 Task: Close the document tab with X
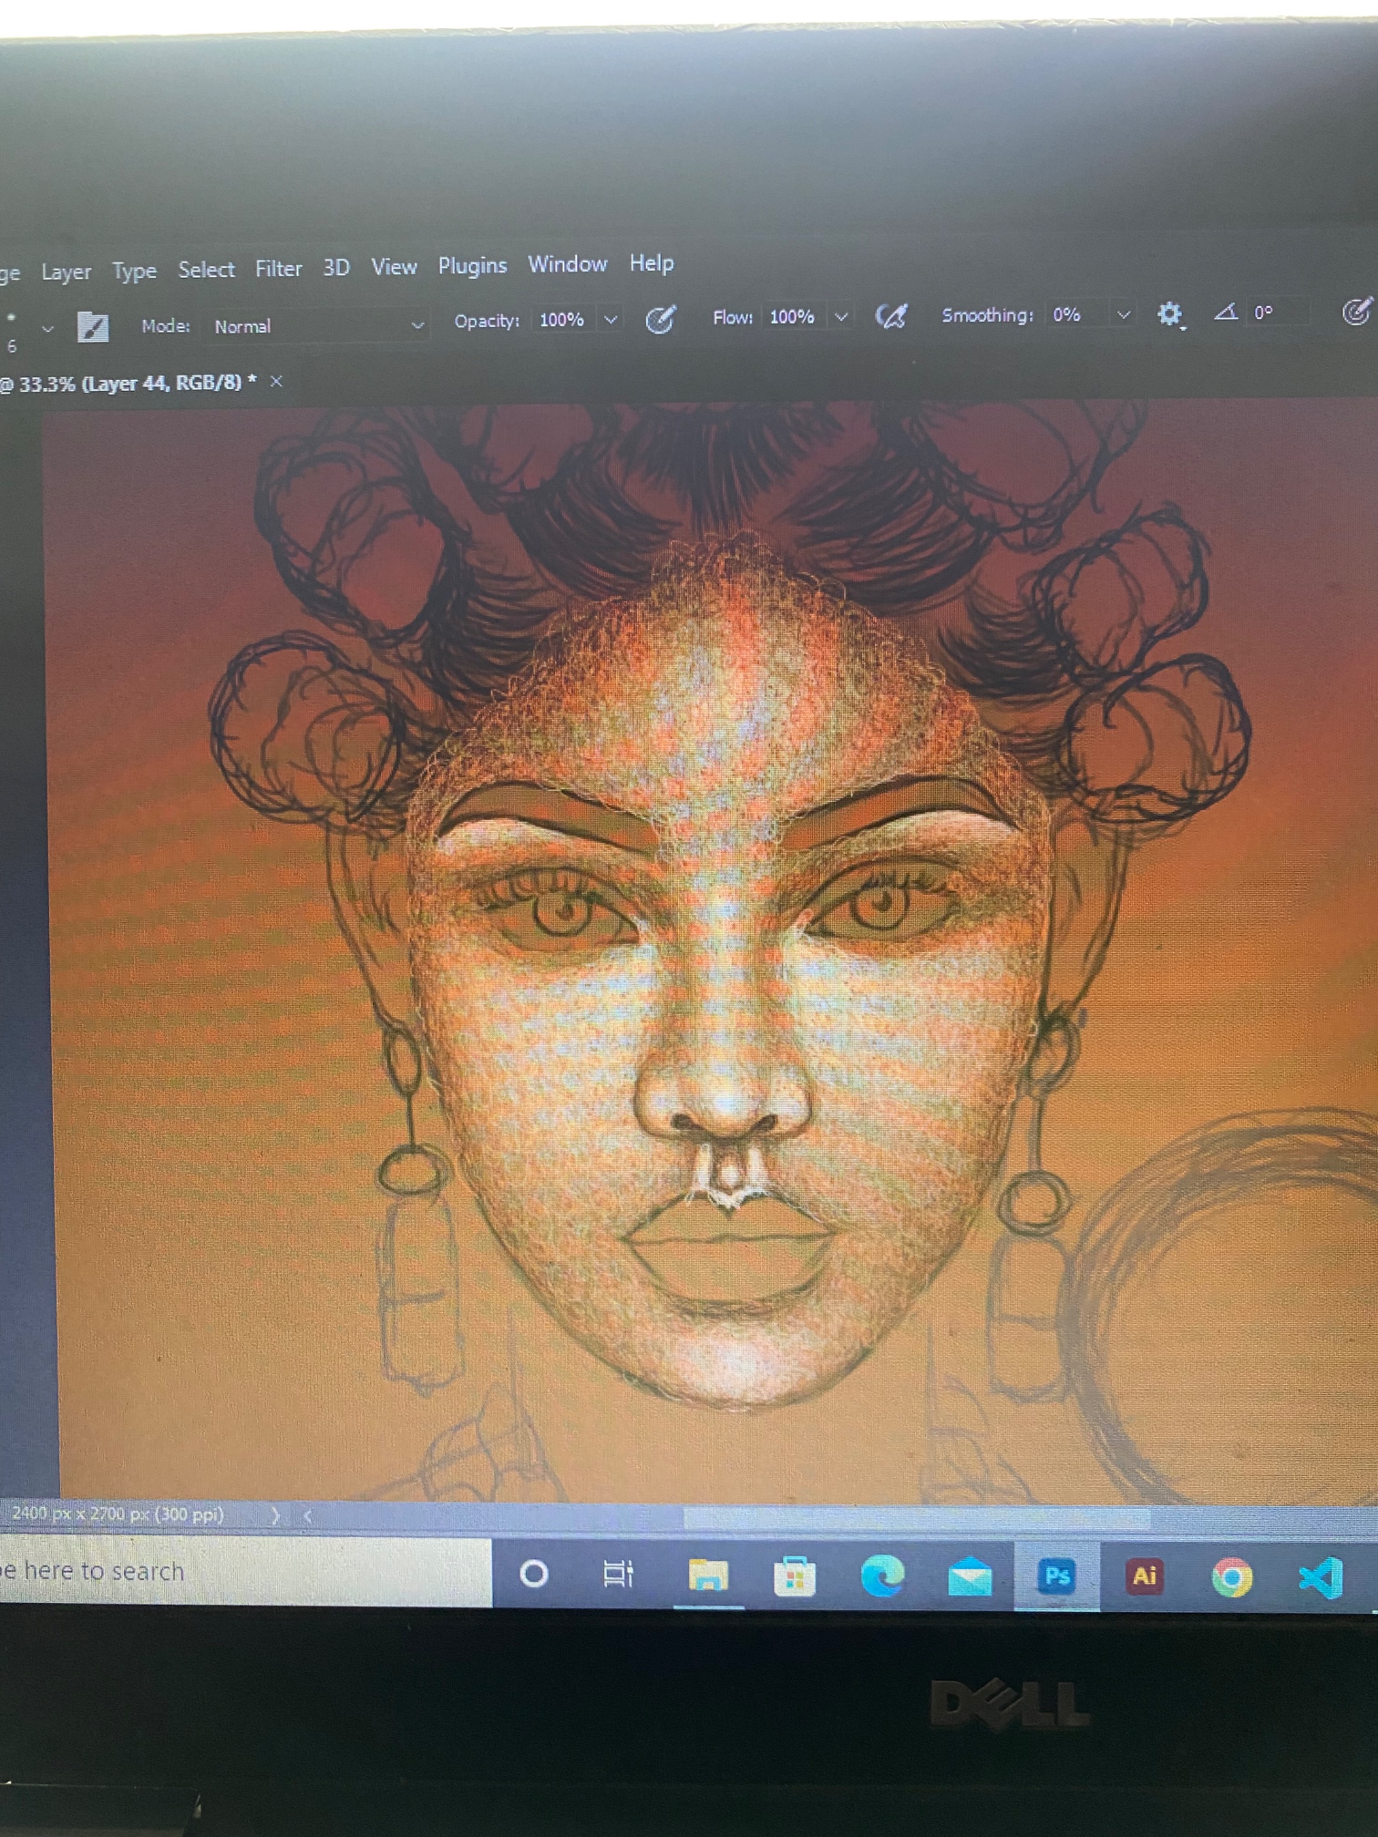pos(277,381)
